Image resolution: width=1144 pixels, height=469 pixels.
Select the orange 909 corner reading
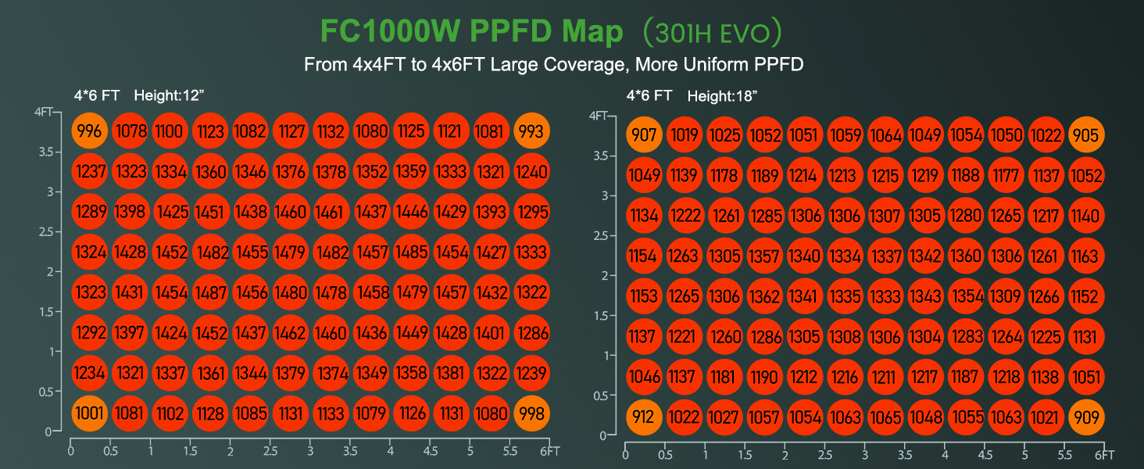(1085, 417)
